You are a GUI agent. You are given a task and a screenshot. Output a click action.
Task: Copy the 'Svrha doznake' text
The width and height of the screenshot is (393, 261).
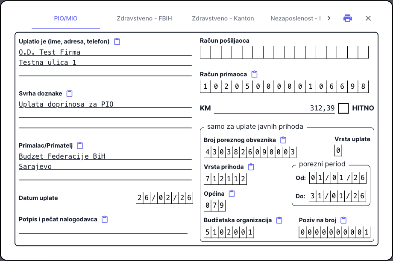click(x=70, y=93)
